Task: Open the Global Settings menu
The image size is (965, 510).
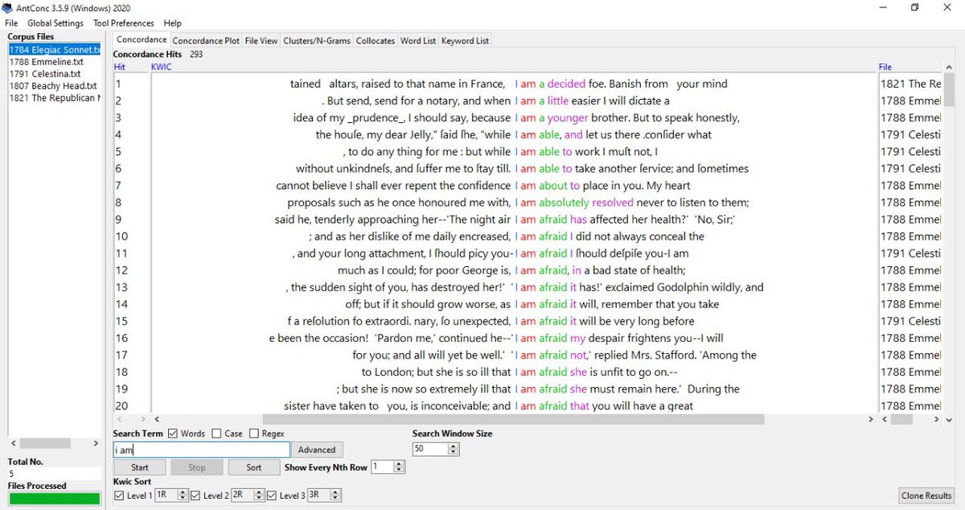Action: (x=55, y=23)
